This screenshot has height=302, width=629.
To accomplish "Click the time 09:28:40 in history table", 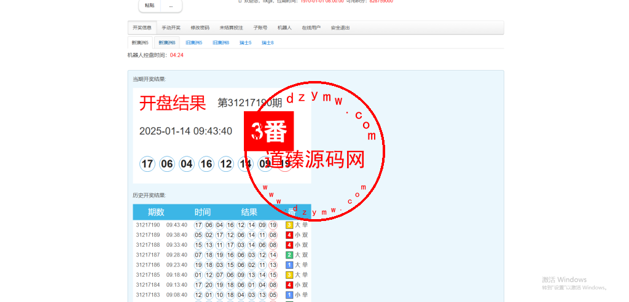I will 177,255.
